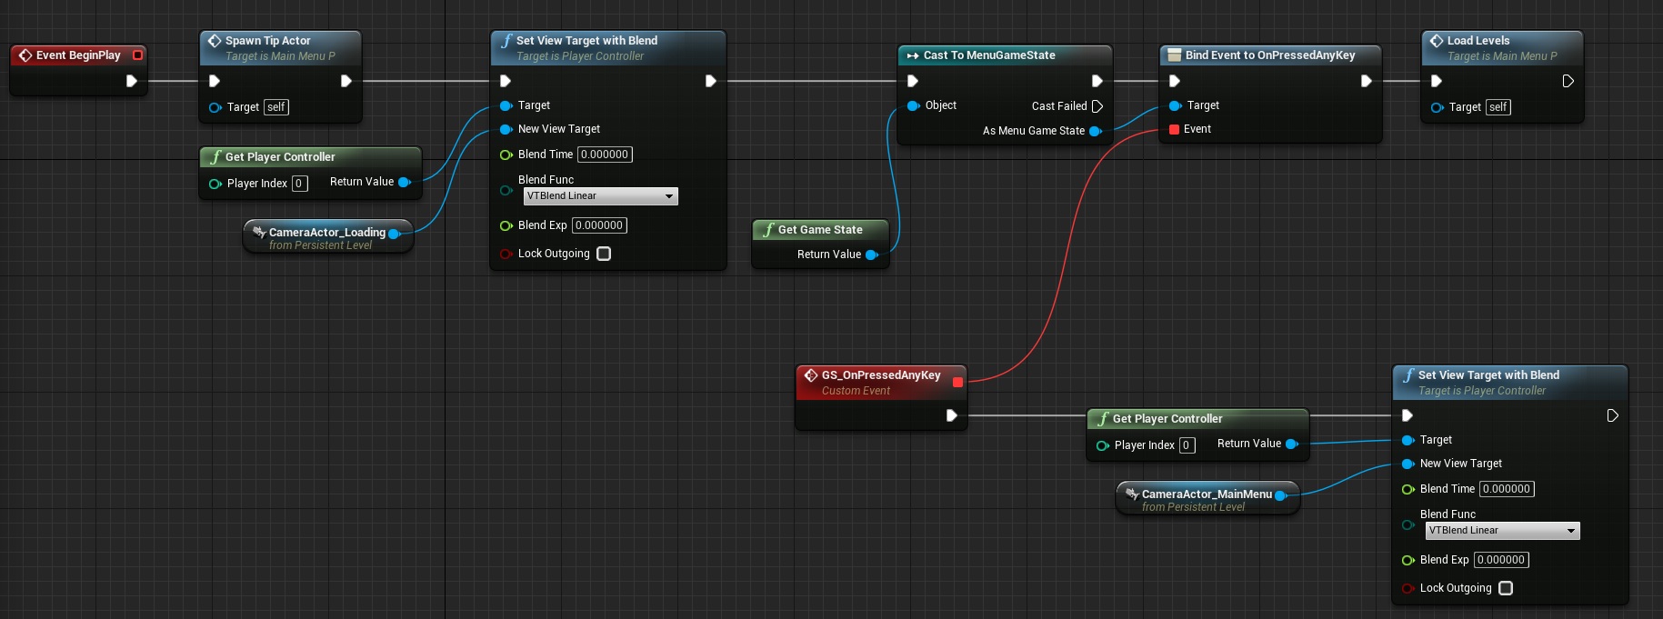Click the self value on Spawn Tip Actor Target

point(276,107)
